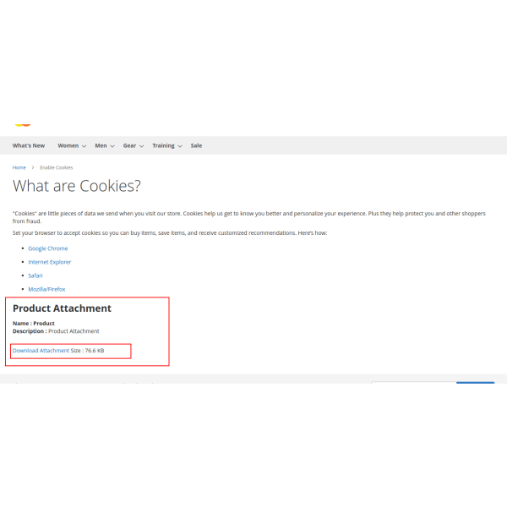This screenshot has height=507, width=507.
Task: Select the Sale menu item
Action: pyautogui.click(x=196, y=145)
